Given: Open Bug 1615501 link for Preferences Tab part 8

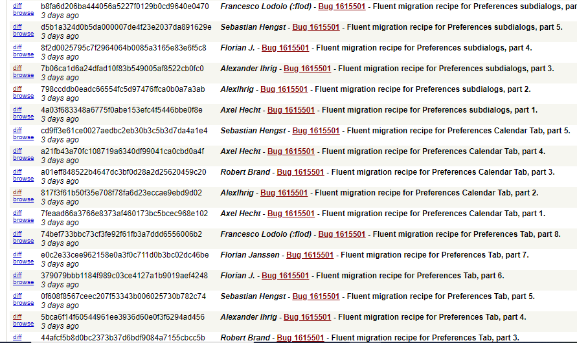Looking at the screenshot, I should coord(341,234).
